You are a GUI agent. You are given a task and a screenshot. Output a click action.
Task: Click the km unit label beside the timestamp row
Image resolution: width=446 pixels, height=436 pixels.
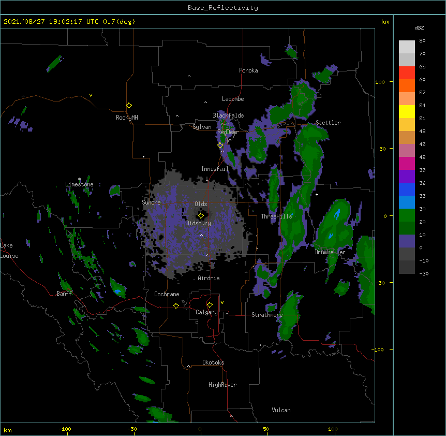click(385, 22)
